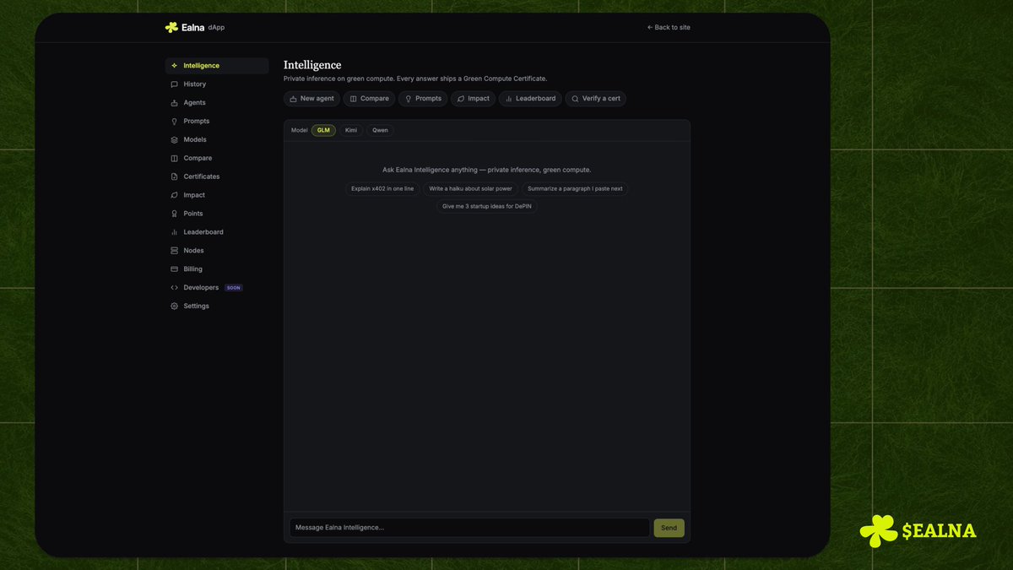Click the Prompts shortcut button under heading

[423, 99]
